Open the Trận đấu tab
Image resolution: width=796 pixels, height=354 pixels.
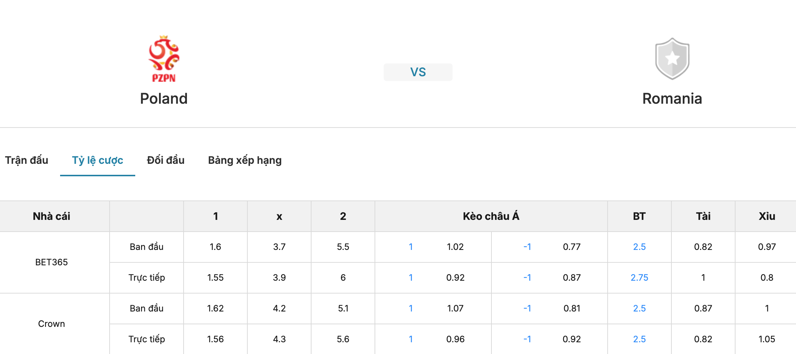(x=27, y=160)
